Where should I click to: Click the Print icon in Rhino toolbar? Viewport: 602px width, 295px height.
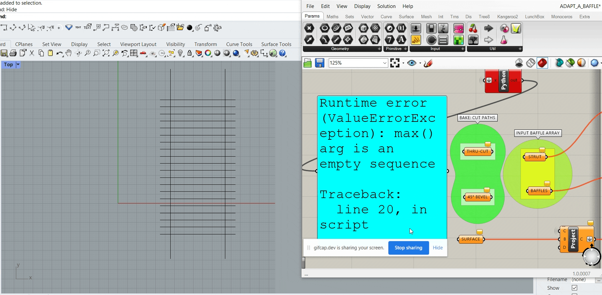point(13,53)
